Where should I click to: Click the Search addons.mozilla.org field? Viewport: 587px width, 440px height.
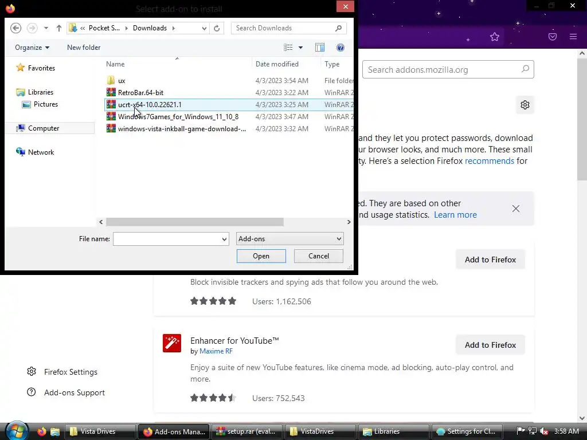(448, 69)
